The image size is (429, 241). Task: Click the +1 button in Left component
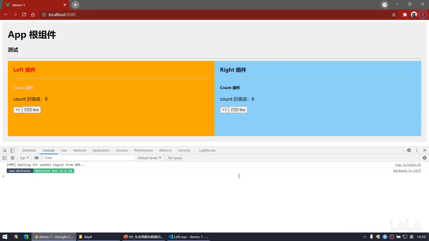click(x=18, y=110)
